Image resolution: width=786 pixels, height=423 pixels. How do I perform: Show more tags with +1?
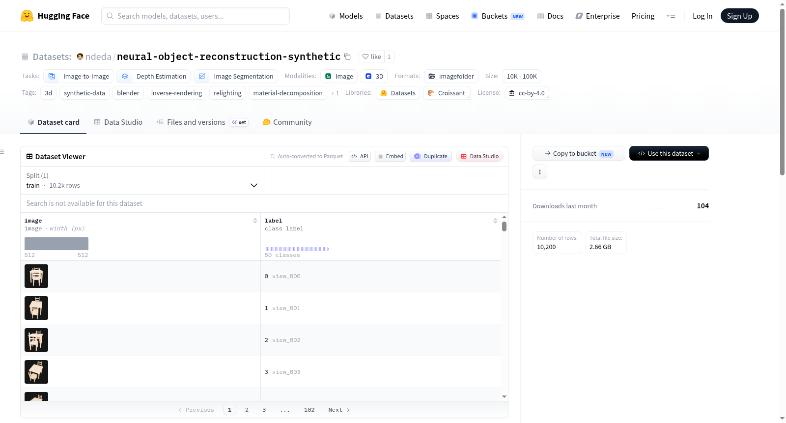[335, 93]
